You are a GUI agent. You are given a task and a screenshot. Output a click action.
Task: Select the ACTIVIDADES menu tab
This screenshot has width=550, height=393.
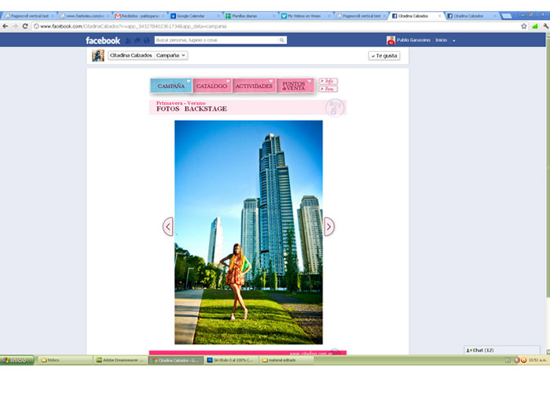[x=254, y=86]
